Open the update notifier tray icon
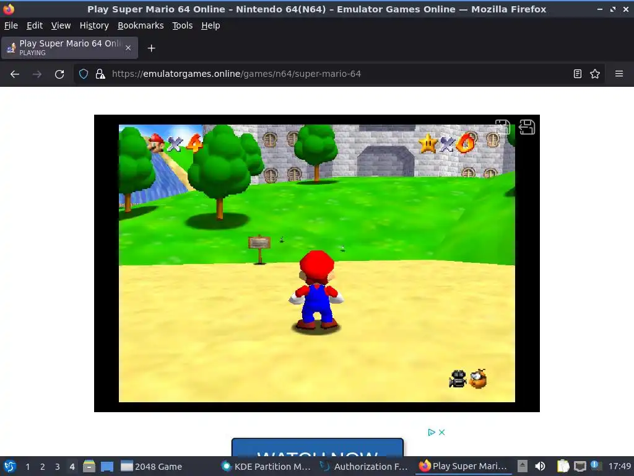The width and height of the screenshot is (634, 476). click(595, 465)
